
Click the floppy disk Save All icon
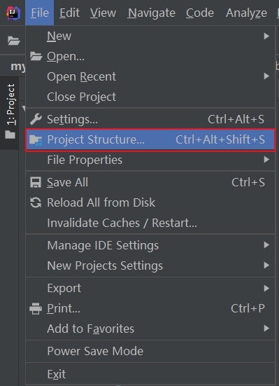pyautogui.click(x=36, y=183)
